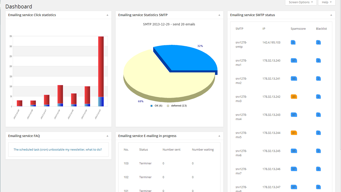Click the blacklist badge for srv1278-mx3

coord(318,97)
